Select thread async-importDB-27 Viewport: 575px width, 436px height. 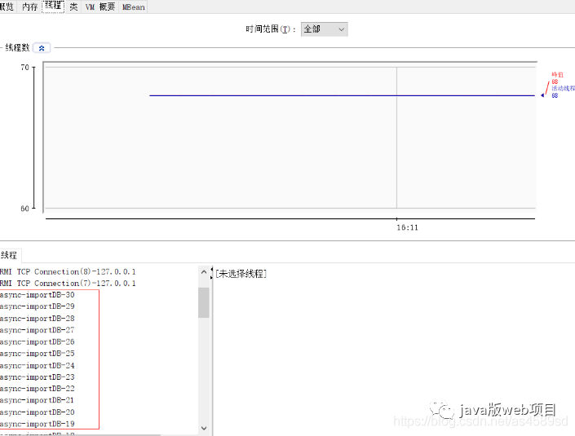[38, 330]
